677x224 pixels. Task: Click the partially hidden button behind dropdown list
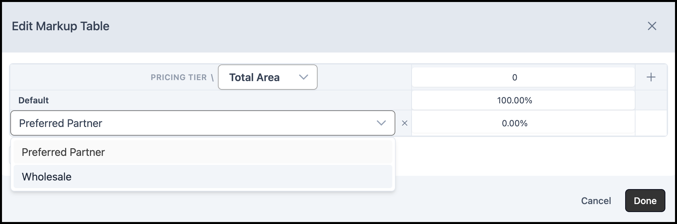pos(10,156)
